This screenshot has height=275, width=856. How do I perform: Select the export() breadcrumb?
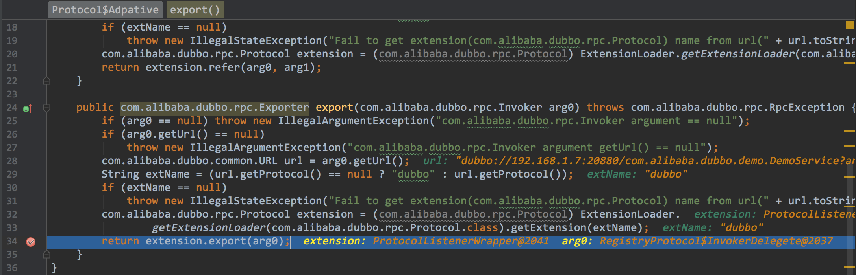click(195, 10)
